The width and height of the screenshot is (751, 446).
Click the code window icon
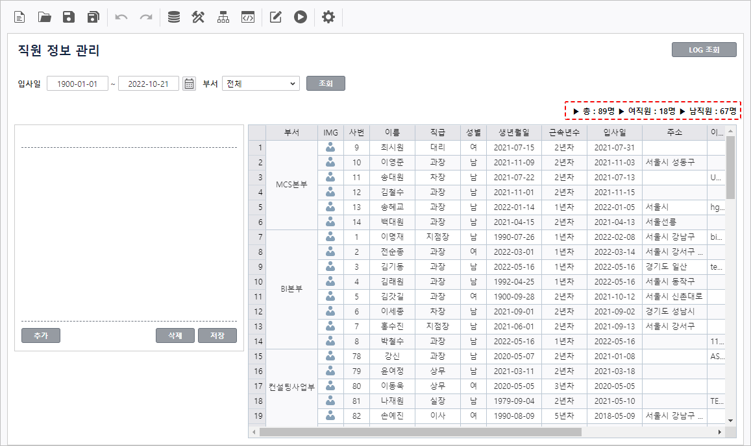(247, 18)
